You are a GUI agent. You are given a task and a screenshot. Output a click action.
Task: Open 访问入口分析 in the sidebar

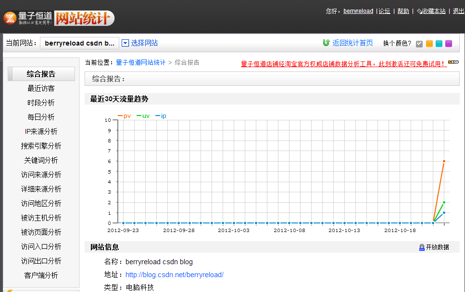click(41, 247)
